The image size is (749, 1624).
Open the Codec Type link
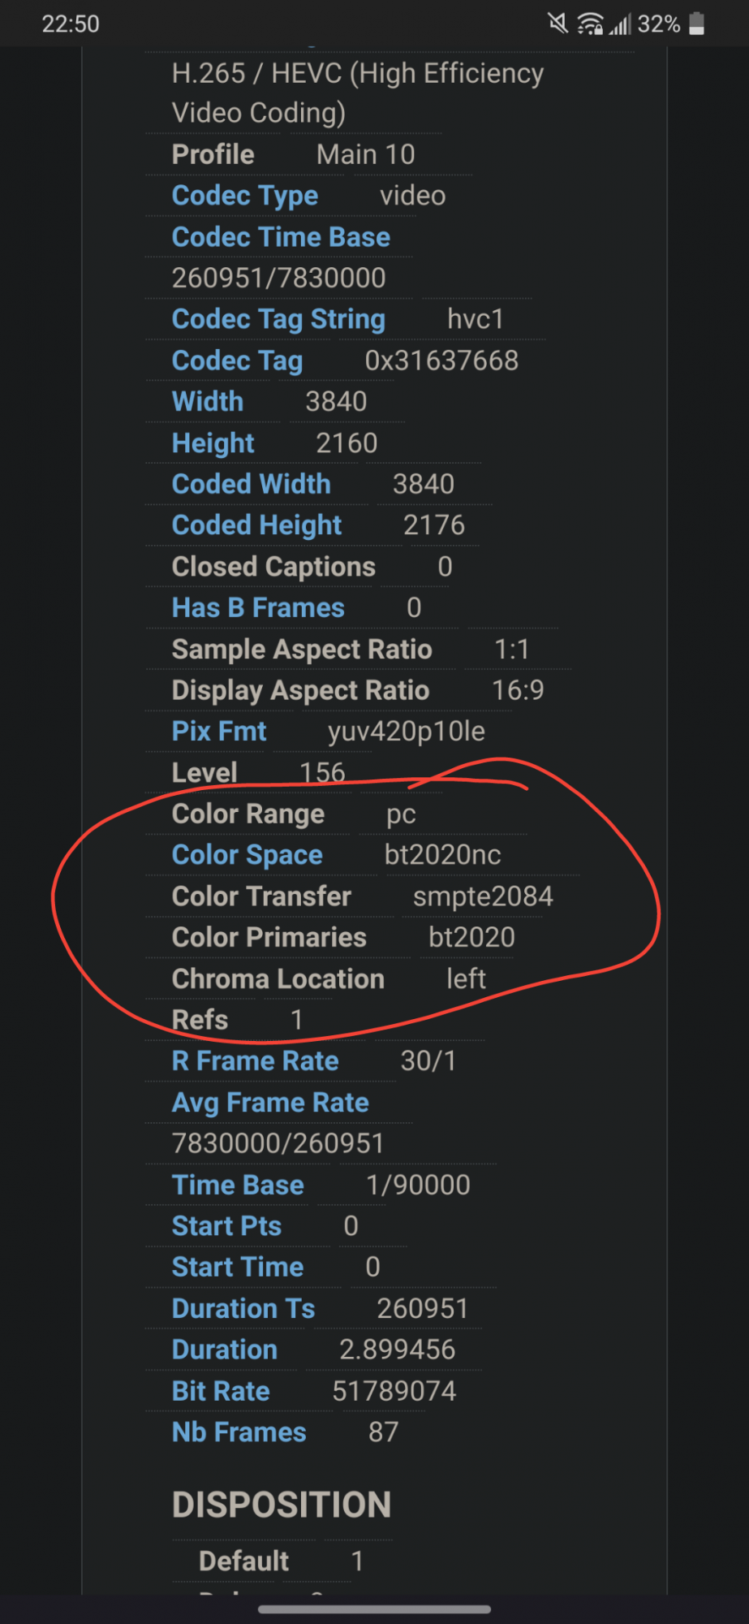tap(244, 196)
